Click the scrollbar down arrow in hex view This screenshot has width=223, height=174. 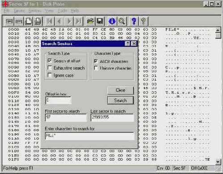click(x=218, y=162)
